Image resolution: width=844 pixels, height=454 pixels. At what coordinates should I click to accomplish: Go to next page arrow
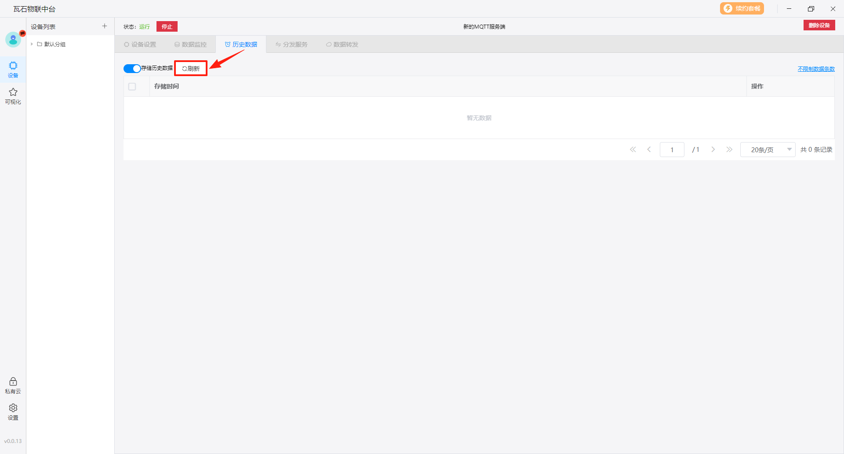point(713,150)
